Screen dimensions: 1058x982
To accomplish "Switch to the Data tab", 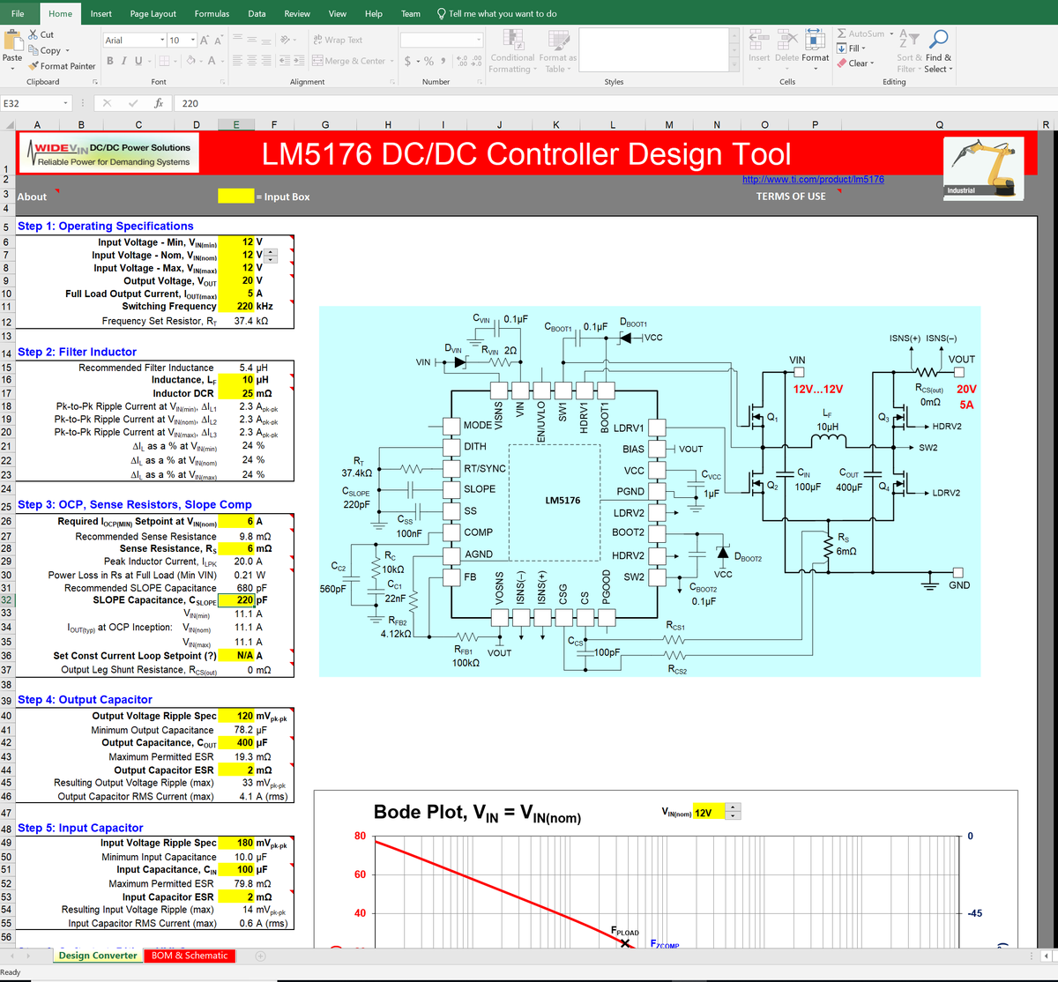I will 257,13.
